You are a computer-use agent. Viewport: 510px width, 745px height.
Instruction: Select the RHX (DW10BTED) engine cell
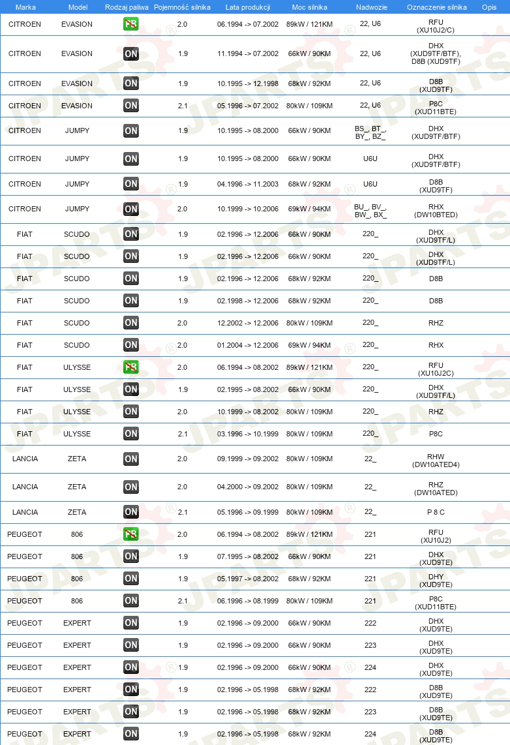[x=436, y=211]
